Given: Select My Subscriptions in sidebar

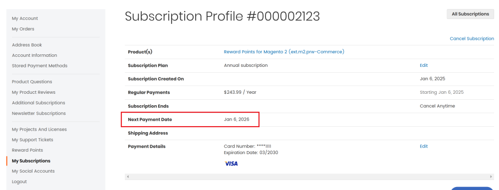Looking at the screenshot, I should pos(31,161).
